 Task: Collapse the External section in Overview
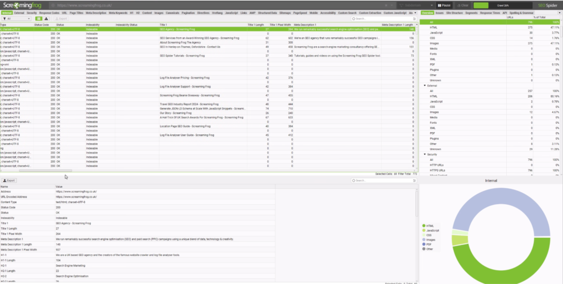point(425,85)
